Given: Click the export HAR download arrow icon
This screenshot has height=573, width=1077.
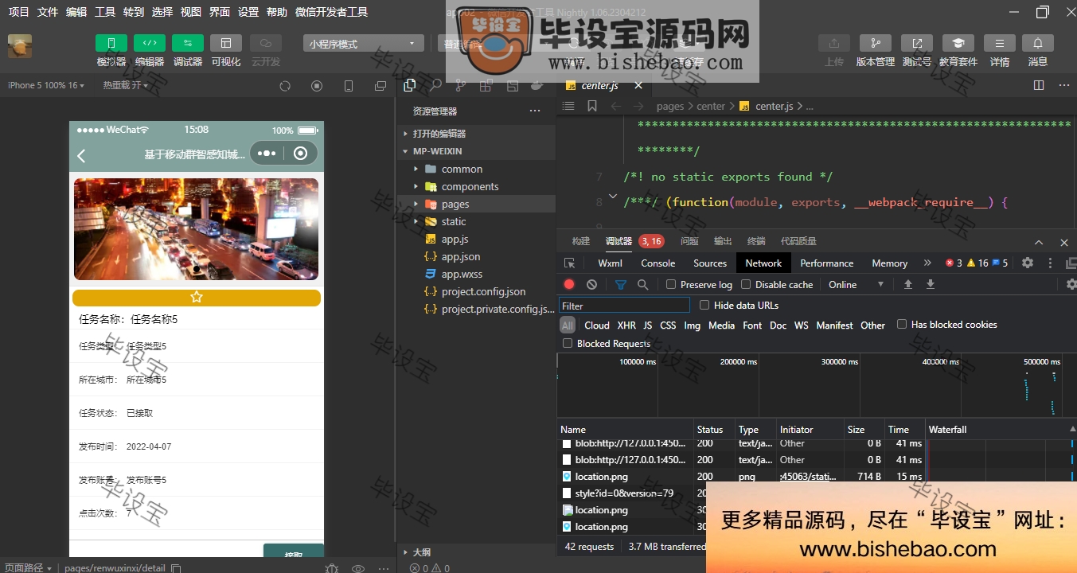Looking at the screenshot, I should 930,284.
